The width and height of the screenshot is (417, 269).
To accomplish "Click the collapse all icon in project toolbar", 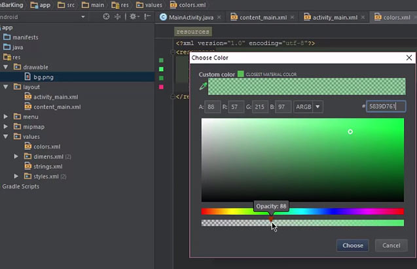I will pos(117,17).
